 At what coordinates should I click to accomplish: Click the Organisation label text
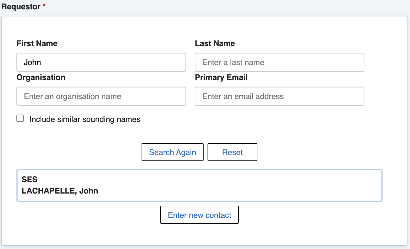tap(41, 77)
